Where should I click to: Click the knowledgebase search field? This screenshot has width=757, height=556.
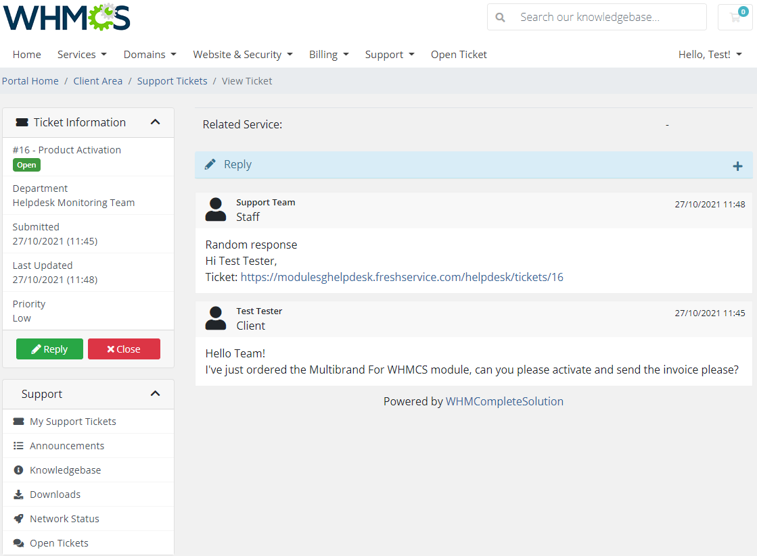point(597,18)
